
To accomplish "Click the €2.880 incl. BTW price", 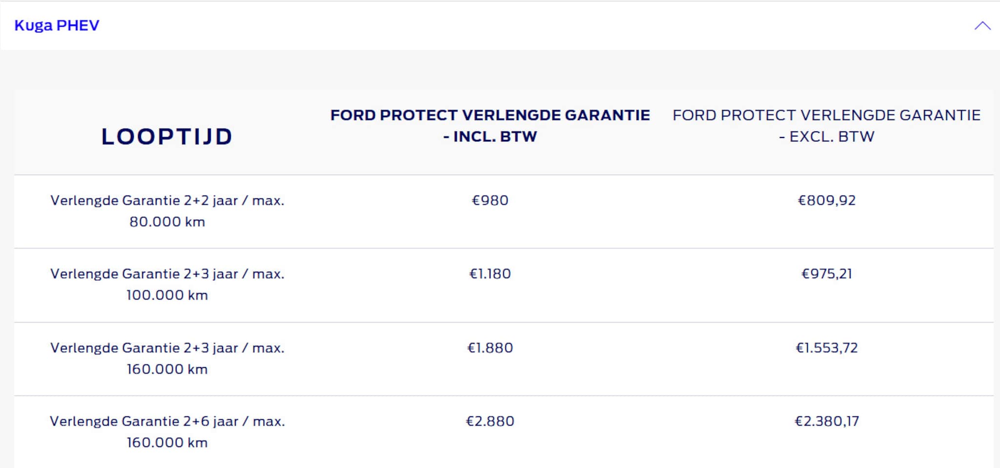I will pos(490,421).
